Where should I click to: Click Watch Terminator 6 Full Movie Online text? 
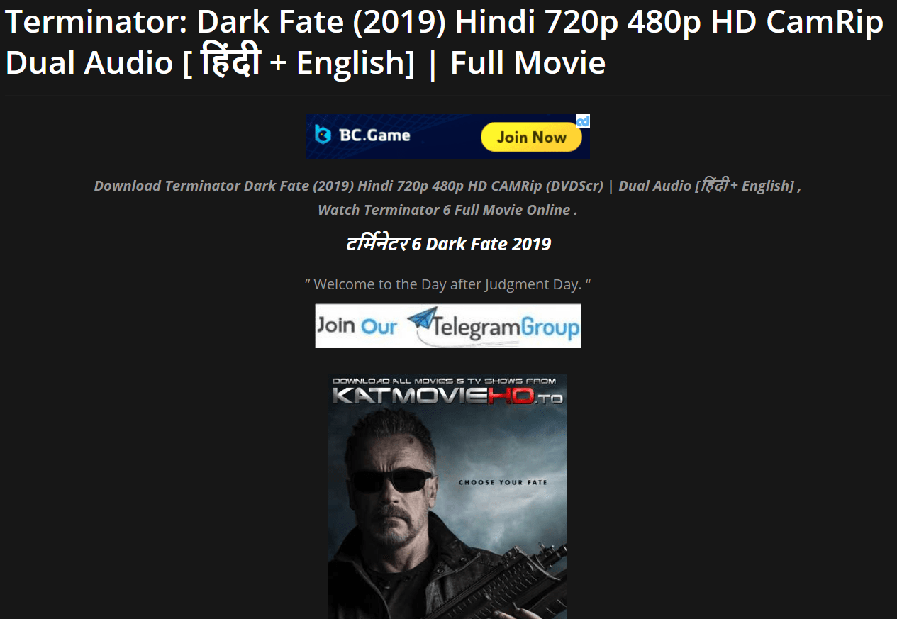tap(447, 210)
